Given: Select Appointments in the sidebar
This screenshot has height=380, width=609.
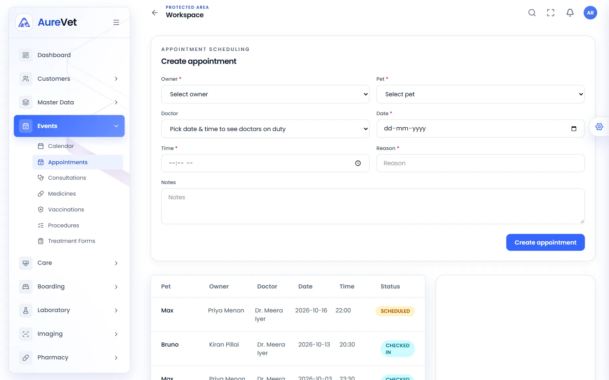Looking at the screenshot, I should coord(78,162).
